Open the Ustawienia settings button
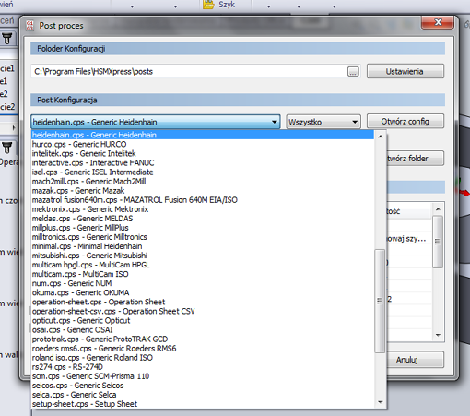 [x=405, y=71]
